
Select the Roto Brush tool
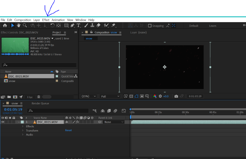(x=106, y=25)
